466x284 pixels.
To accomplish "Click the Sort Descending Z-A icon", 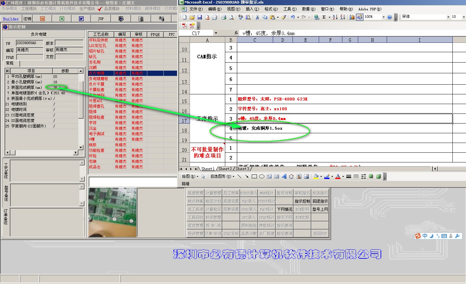I will [x=342, y=17].
